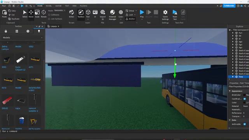
Task: Open Toolbox recent clock tab
Action: (x=28, y=31)
